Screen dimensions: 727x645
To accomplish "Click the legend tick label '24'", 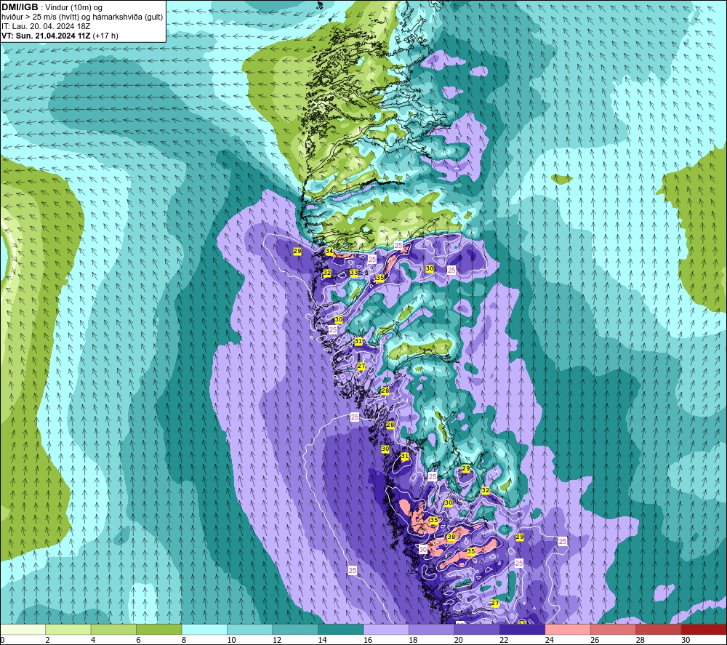I will click(x=550, y=640).
